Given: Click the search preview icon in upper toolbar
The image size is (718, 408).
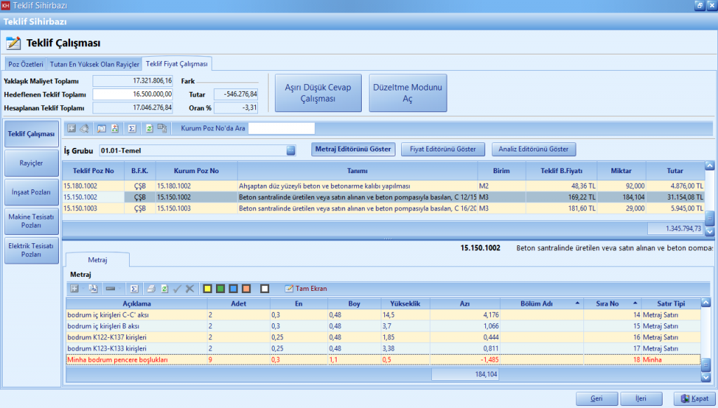Looking at the screenshot, I should (102, 128).
